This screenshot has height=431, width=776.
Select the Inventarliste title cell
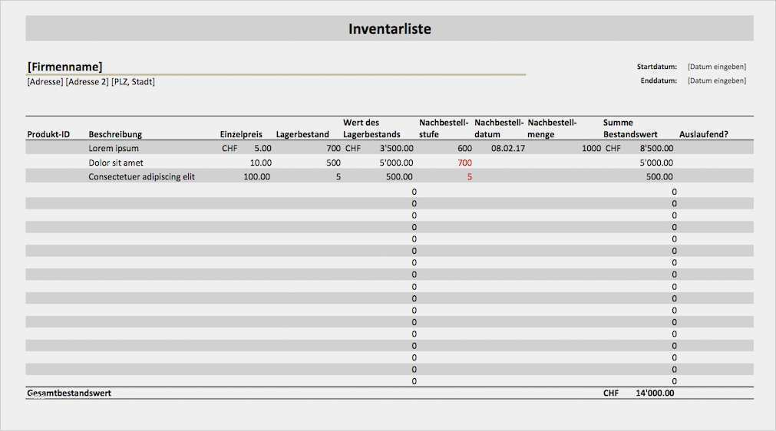pos(389,28)
